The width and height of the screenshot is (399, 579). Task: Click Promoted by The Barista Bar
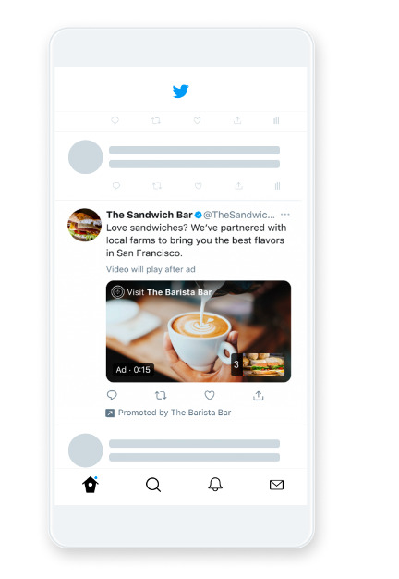click(175, 413)
